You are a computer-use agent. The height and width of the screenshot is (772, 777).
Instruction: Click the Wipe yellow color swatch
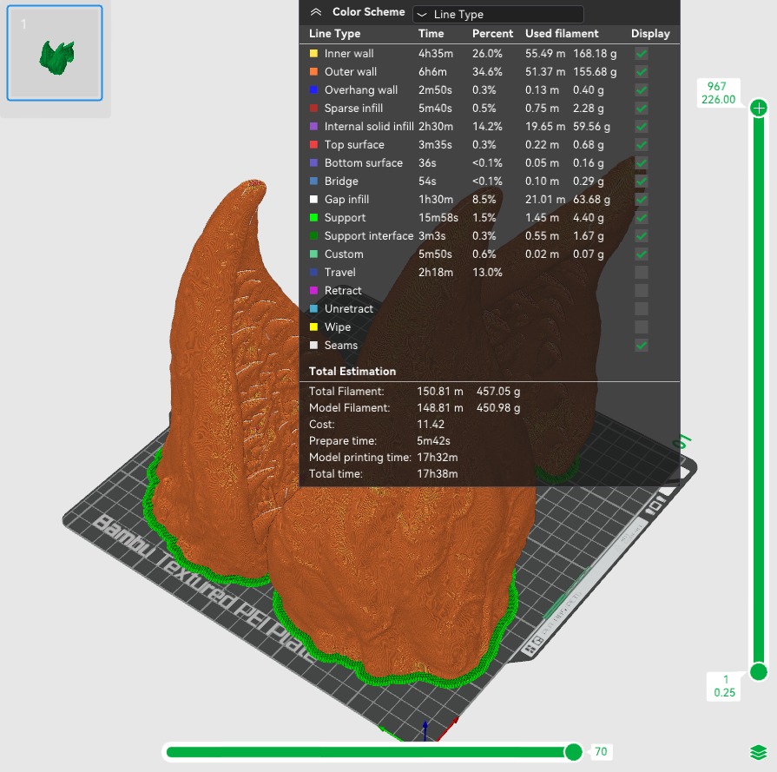click(313, 327)
